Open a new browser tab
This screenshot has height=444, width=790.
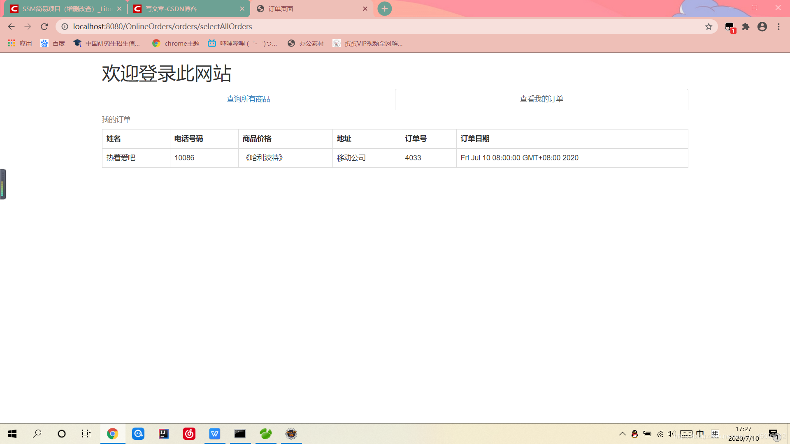tap(385, 9)
